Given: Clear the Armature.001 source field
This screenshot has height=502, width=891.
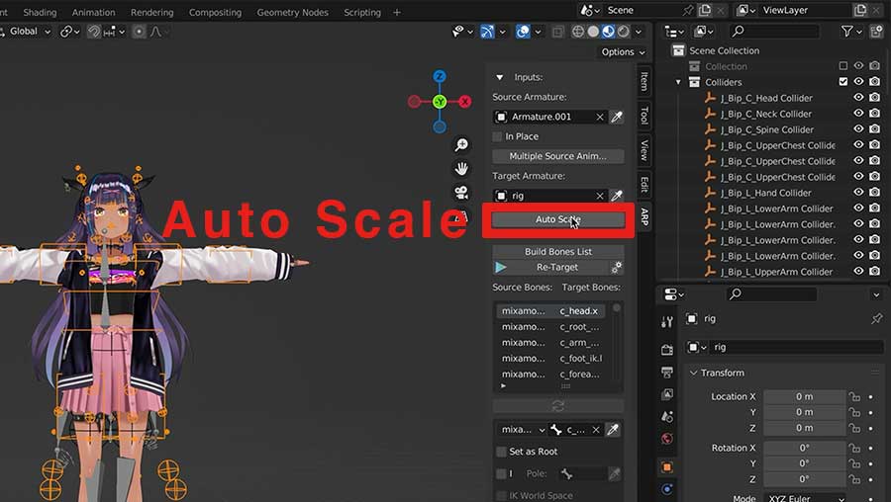Looking at the screenshot, I should (x=600, y=117).
